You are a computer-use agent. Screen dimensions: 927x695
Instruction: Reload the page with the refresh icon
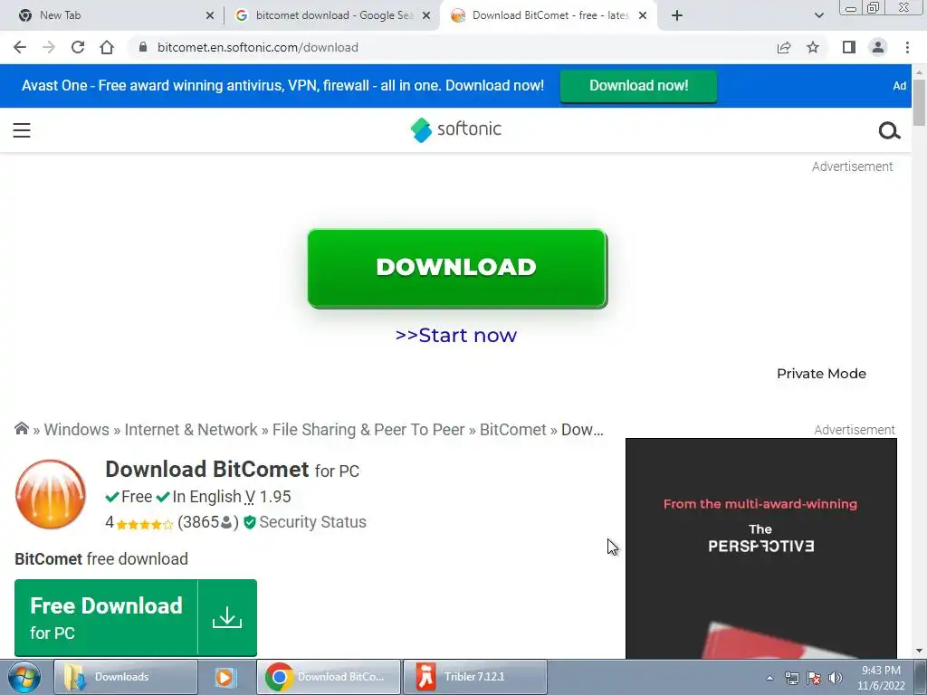(x=78, y=47)
